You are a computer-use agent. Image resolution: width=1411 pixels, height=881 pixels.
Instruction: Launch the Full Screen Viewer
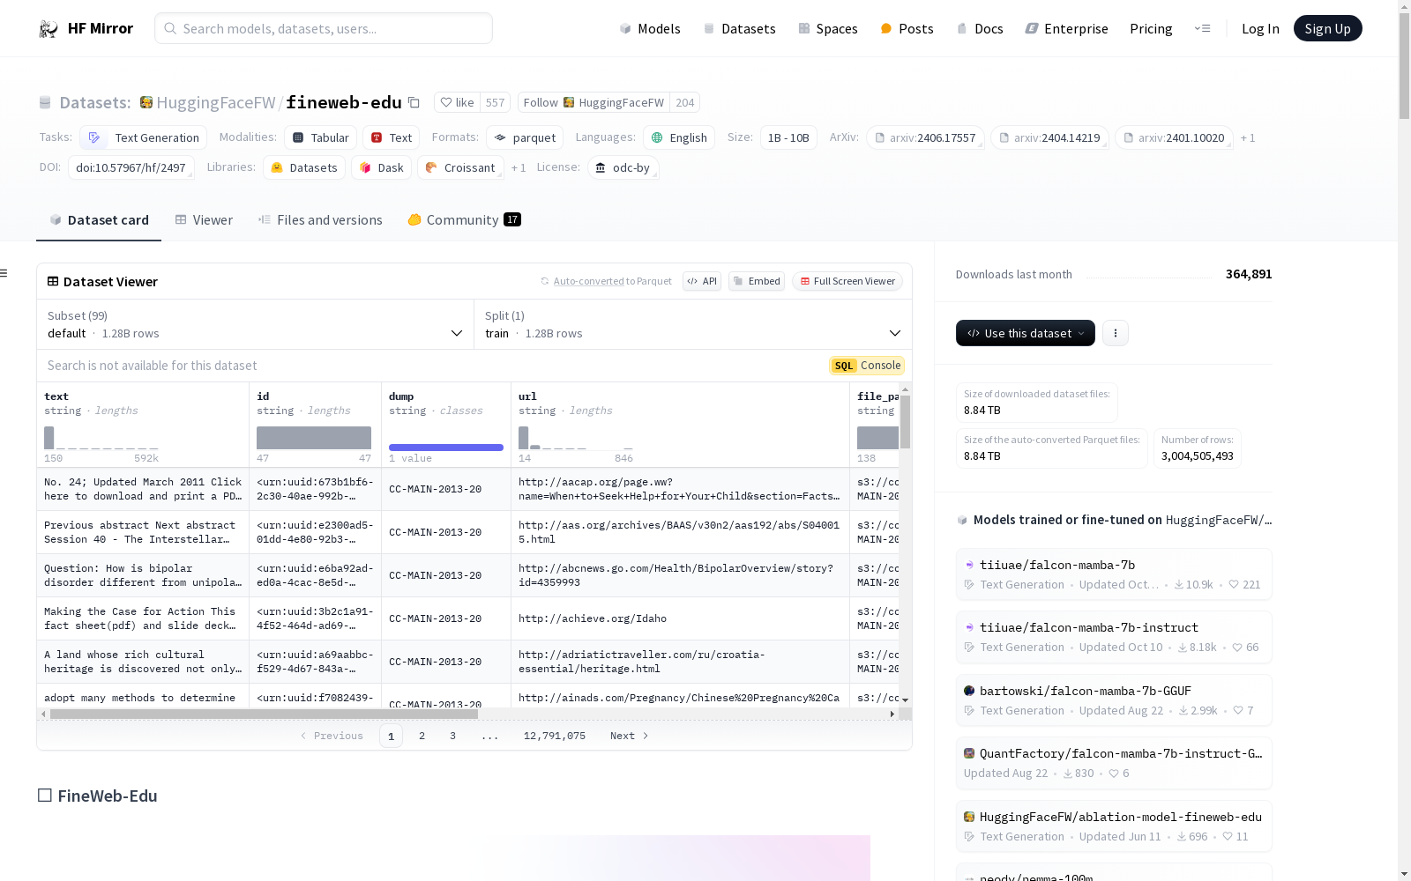tap(847, 281)
